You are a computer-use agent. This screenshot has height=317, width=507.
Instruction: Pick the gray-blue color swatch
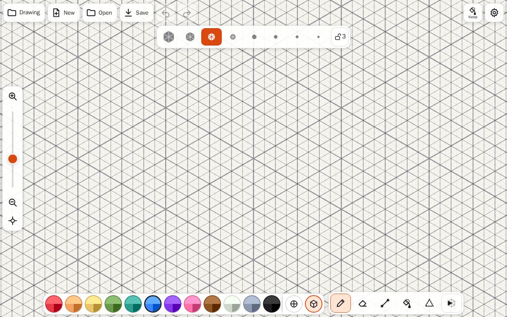pos(252,304)
